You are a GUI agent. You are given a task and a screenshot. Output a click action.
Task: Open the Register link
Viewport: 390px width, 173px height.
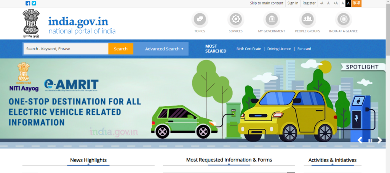tap(309, 3)
